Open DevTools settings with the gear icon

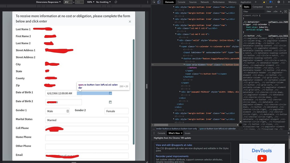click(279, 2)
